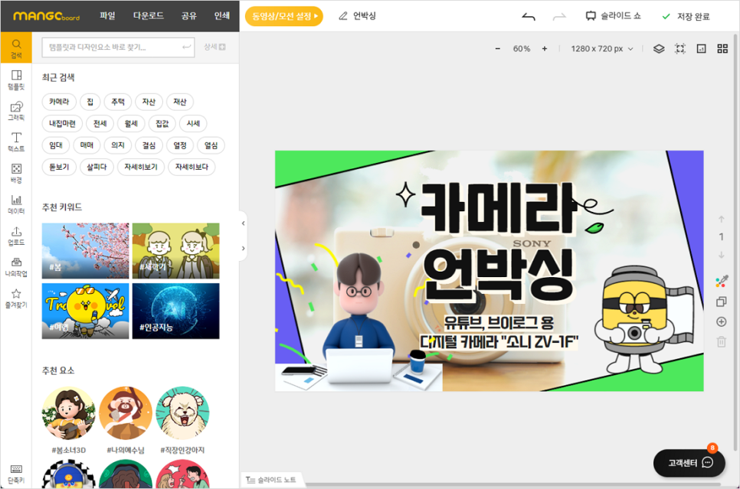Screen dimensions: 740x489
Task: Add a new slide with plus-circle icon
Action: point(721,322)
